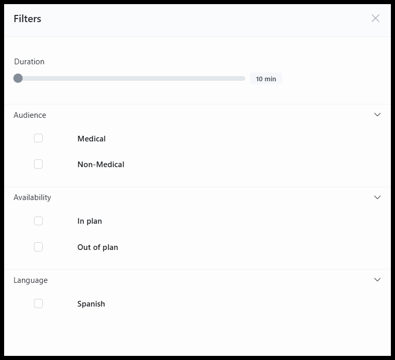Image resolution: width=395 pixels, height=360 pixels.
Task: Collapse the Language section using its chevron
Action: (377, 280)
